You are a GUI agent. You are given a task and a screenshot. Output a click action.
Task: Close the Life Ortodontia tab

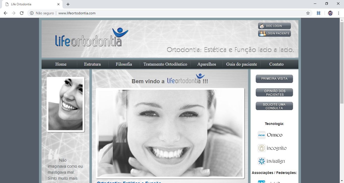pos(58,4)
